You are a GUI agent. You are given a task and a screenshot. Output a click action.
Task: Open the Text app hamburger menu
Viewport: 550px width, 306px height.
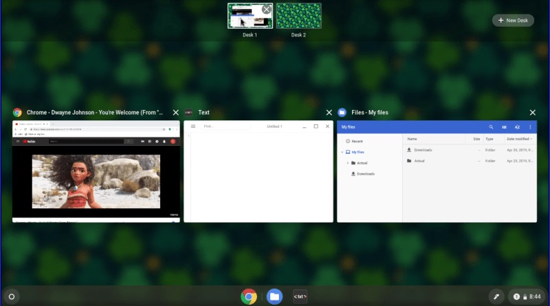(x=193, y=127)
